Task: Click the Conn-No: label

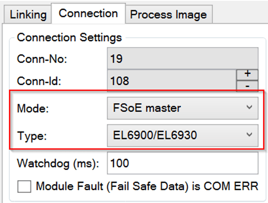Action: pos(42,59)
